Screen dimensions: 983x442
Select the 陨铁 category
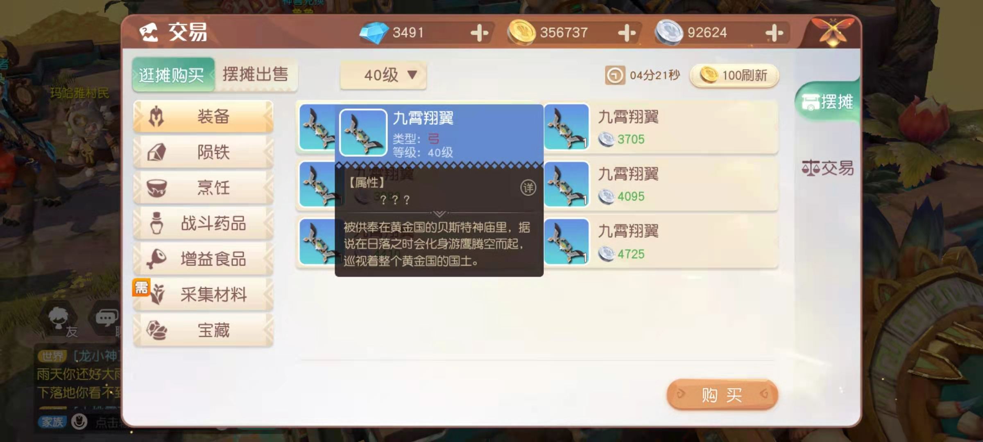[x=203, y=152]
